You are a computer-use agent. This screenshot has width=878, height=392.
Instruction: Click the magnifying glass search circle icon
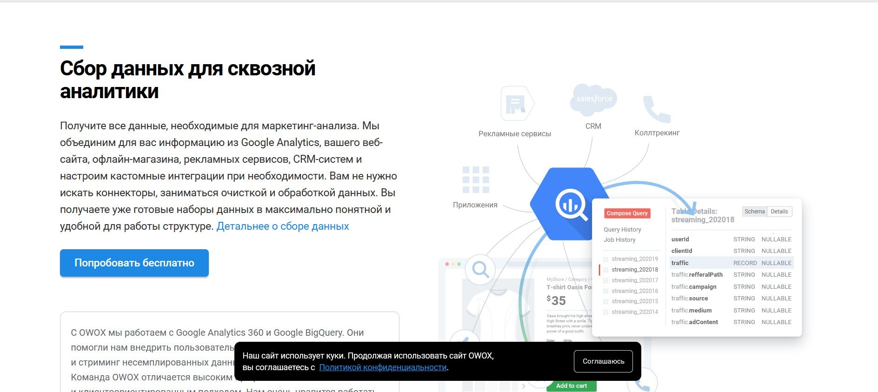click(480, 269)
